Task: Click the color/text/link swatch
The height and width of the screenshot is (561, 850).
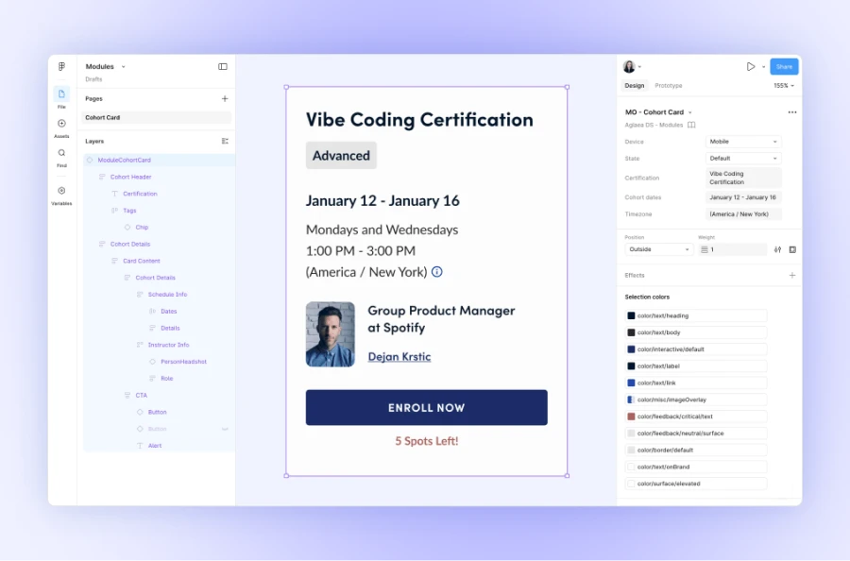Action: [x=631, y=382]
